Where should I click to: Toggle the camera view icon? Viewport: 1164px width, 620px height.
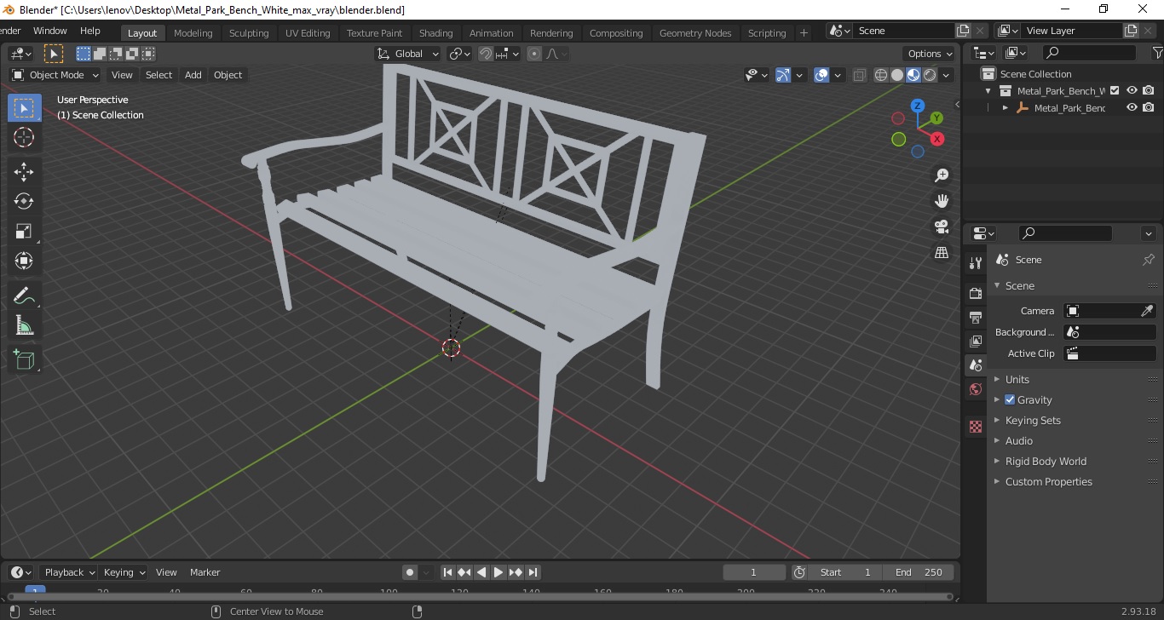[x=942, y=227]
